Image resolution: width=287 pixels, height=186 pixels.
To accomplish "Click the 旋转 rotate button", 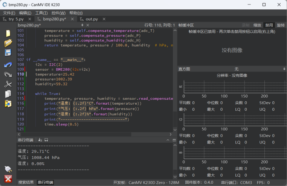I will (x=281, y=25).
